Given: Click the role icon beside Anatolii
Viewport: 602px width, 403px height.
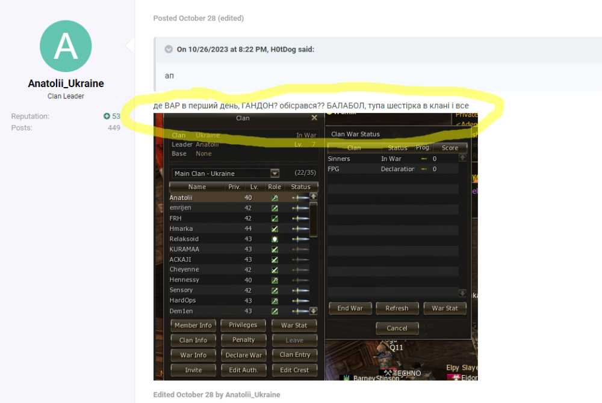Looking at the screenshot, I should pyautogui.click(x=275, y=198).
